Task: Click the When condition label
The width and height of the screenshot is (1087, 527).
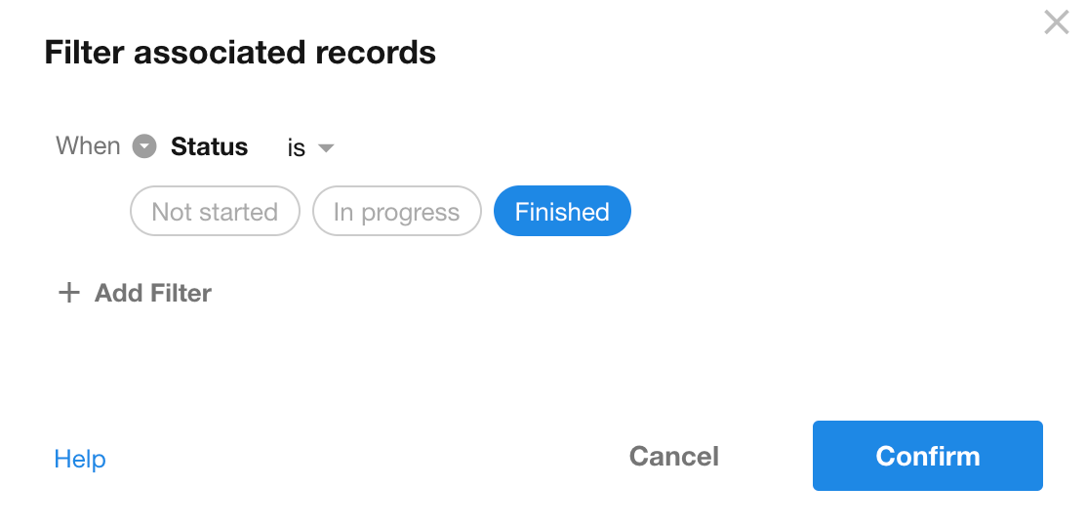Action: tap(88, 146)
